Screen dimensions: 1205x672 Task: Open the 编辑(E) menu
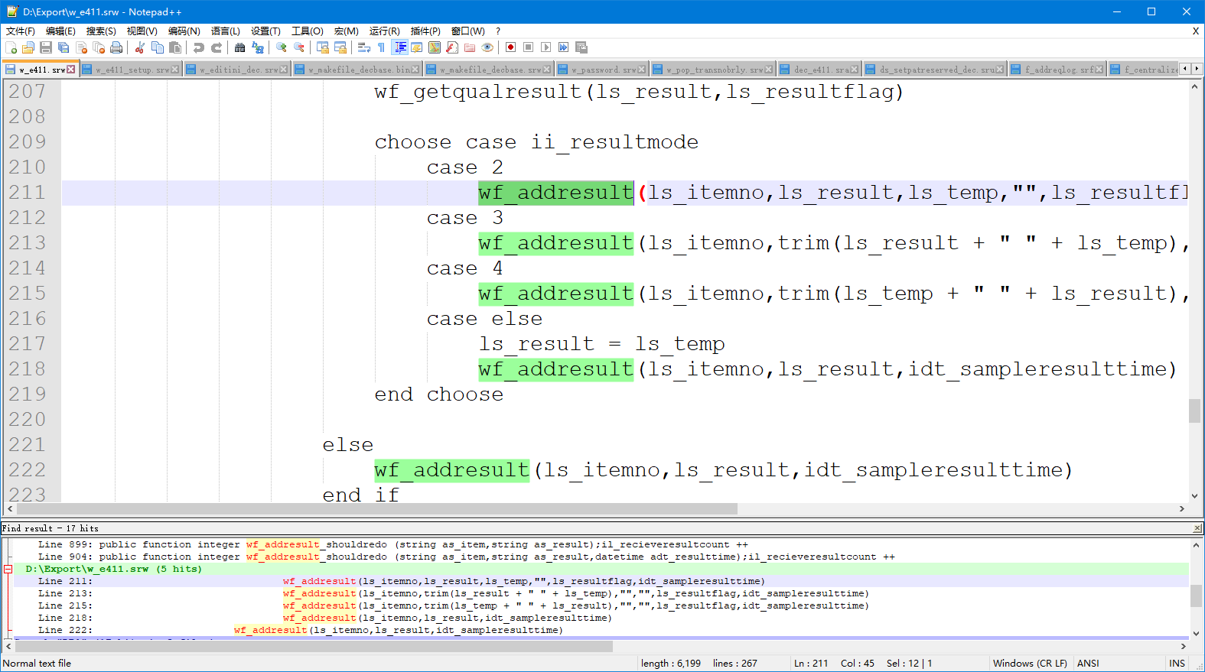tap(60, 31)
